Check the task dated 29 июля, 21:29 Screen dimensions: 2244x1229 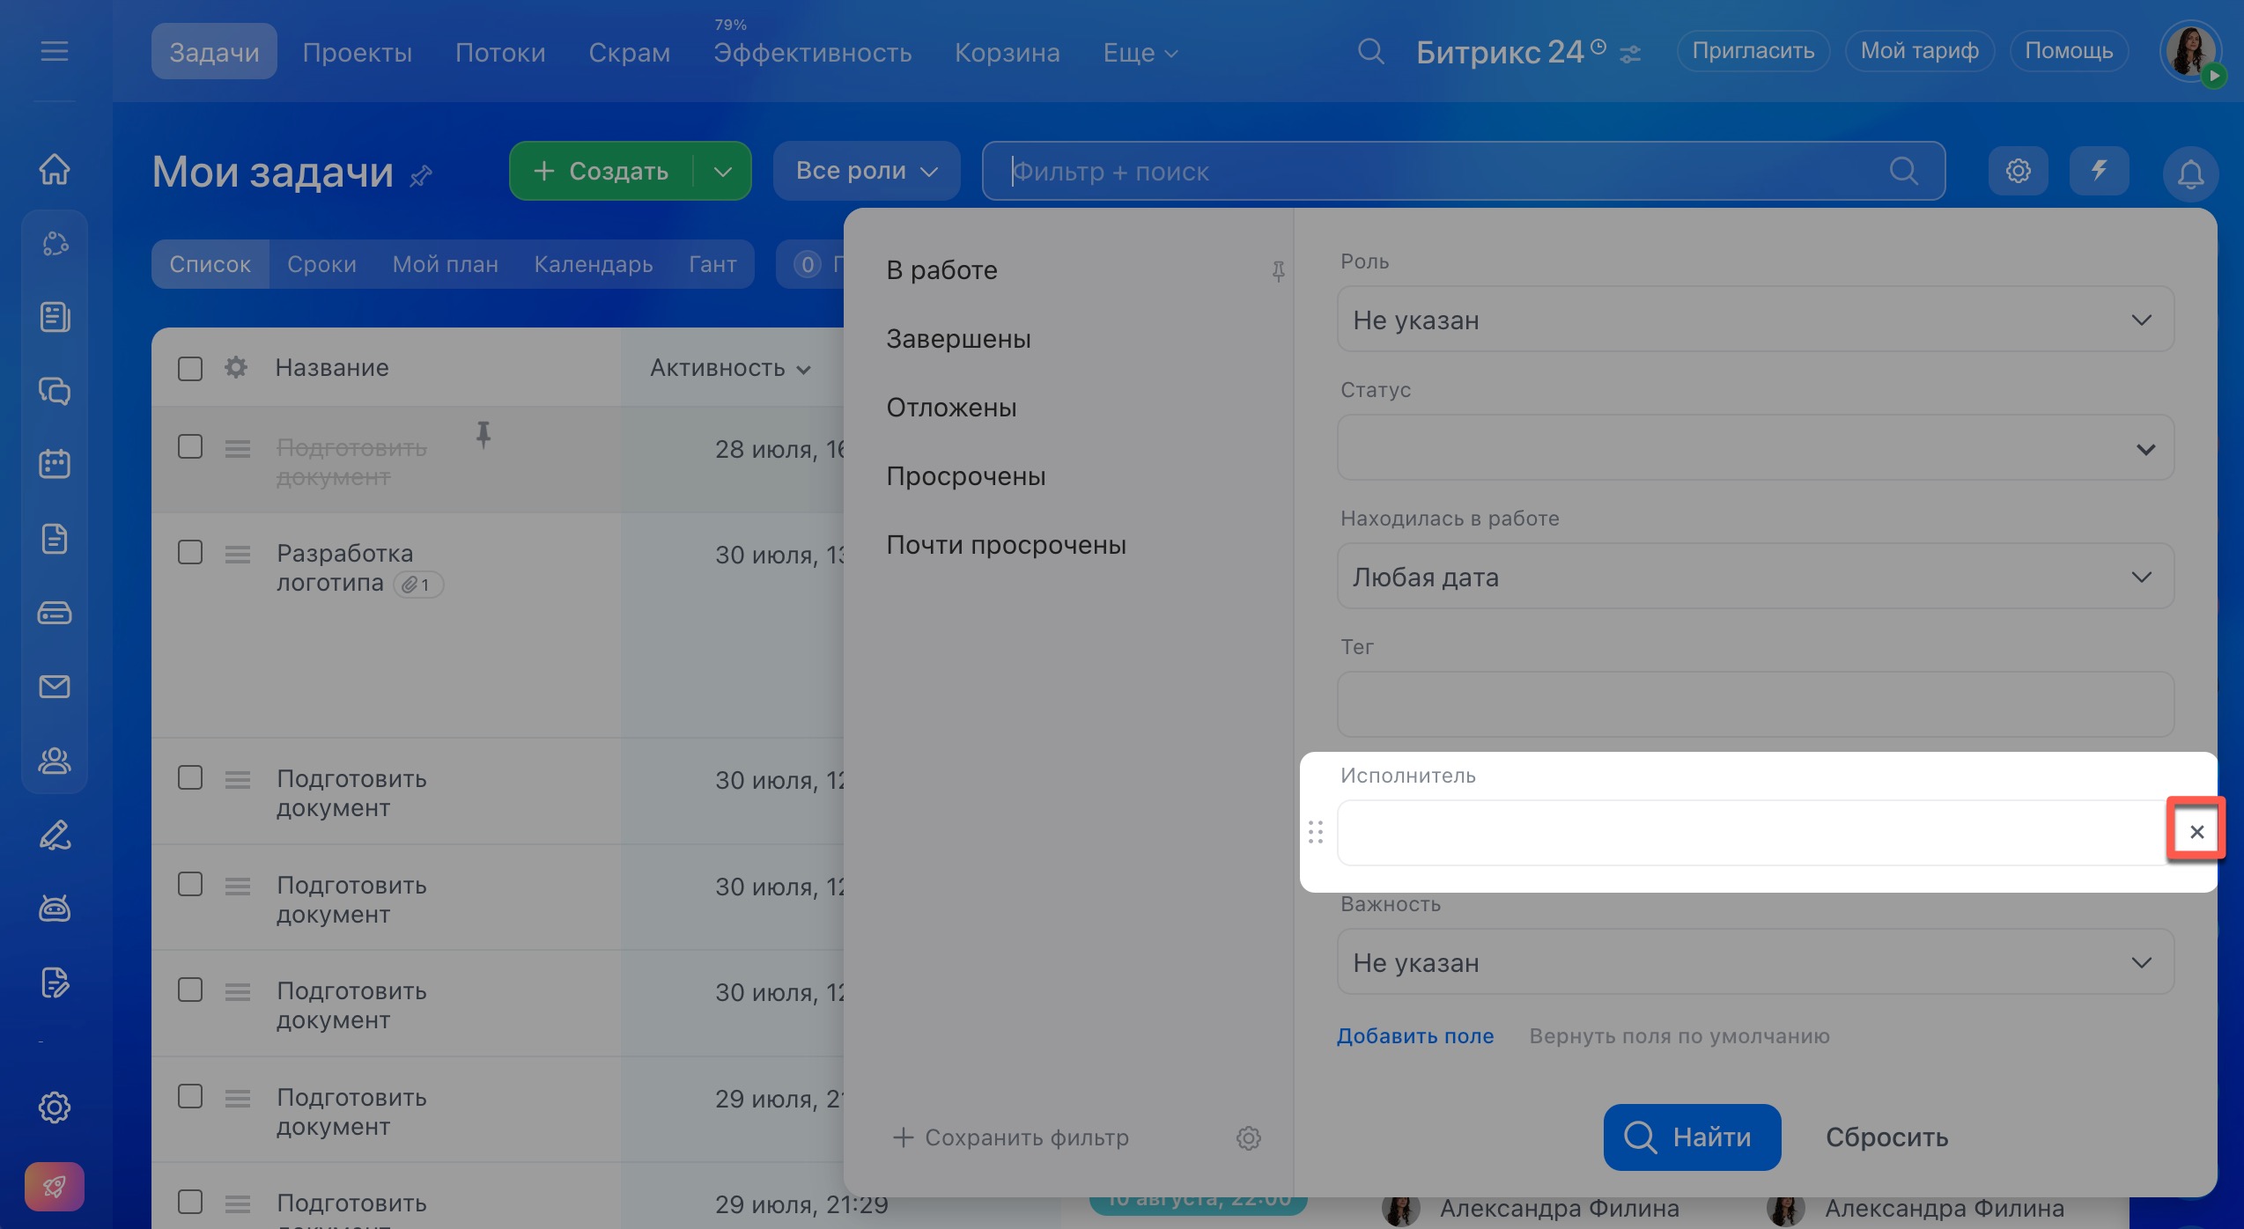[190, 1202]
